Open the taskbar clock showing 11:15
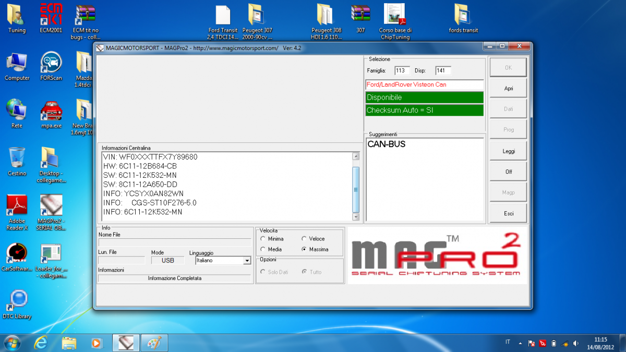This screenshot has width=626, height=352. click(600, 343)
